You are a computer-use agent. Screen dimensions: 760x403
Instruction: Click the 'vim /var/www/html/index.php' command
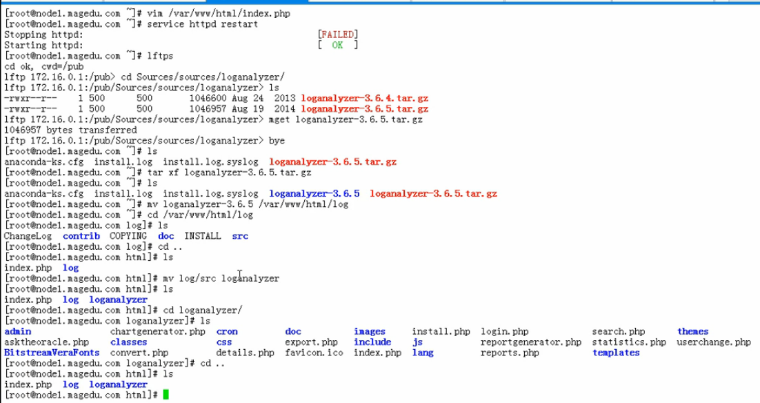(219, 14)
